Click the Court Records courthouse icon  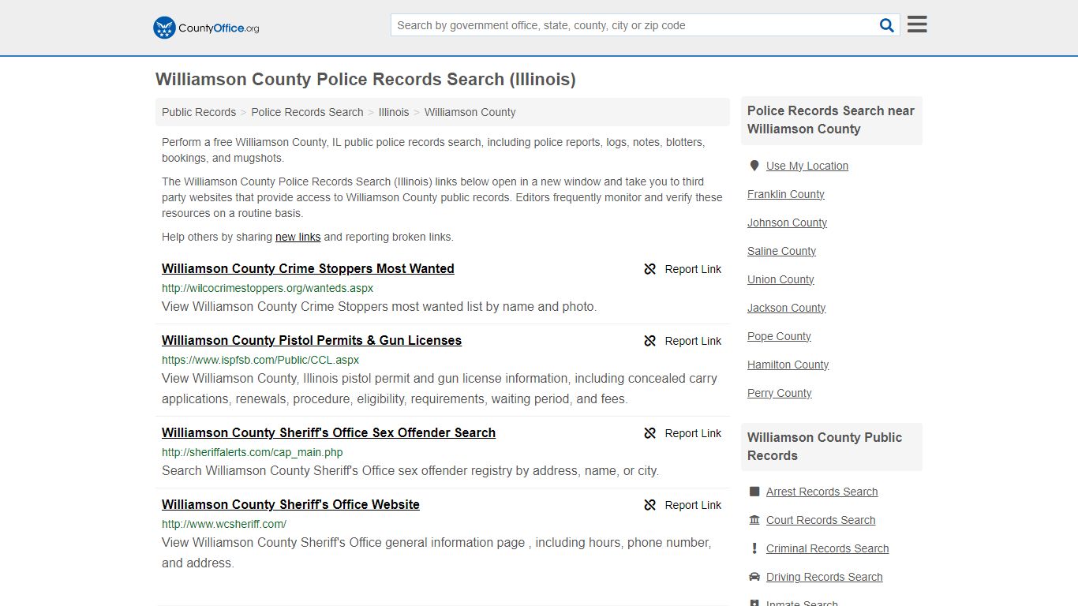[754, 520]
